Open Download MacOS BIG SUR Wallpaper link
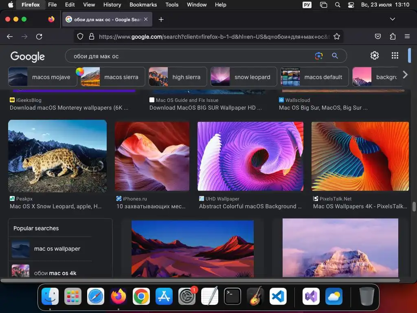This screenshot has height=313, width=417. click(x=206, y=108)
